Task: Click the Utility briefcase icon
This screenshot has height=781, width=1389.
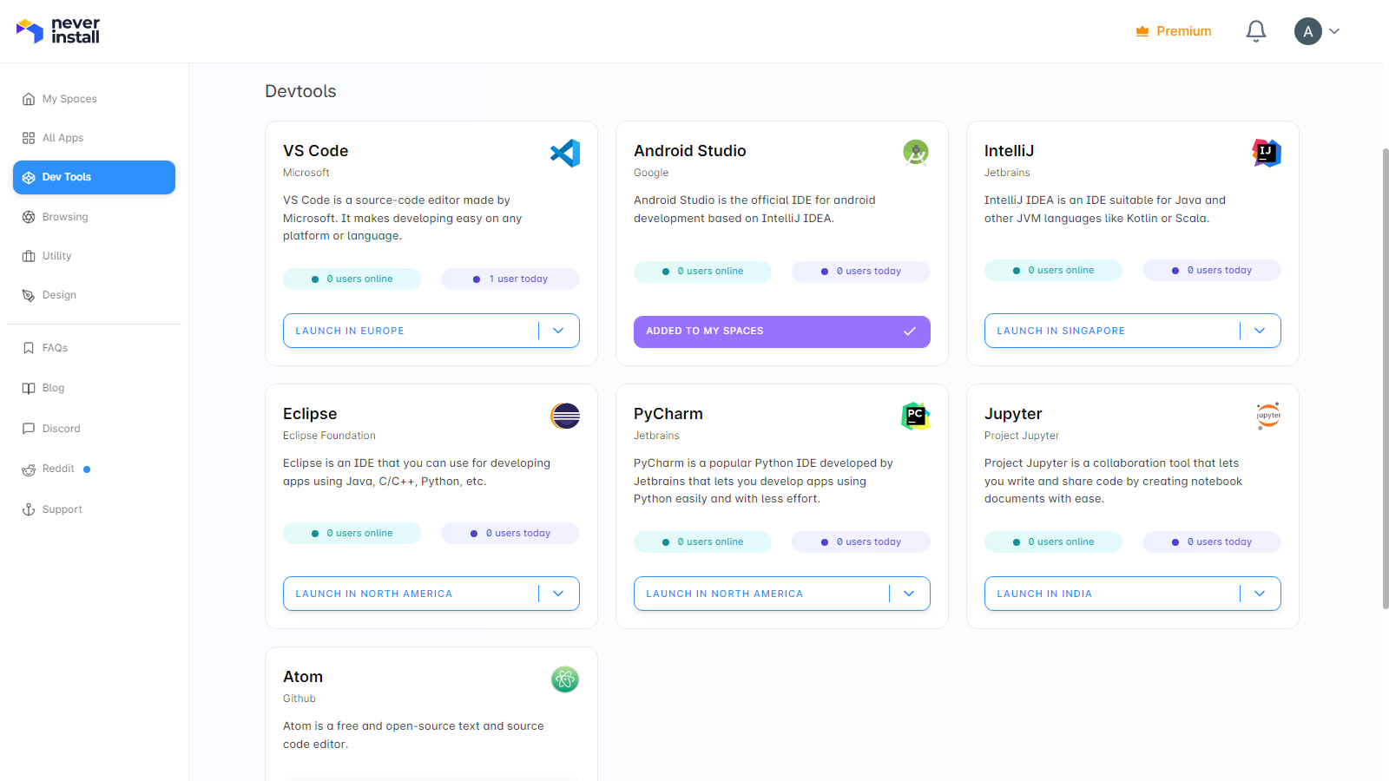Action: coord(29,256)
